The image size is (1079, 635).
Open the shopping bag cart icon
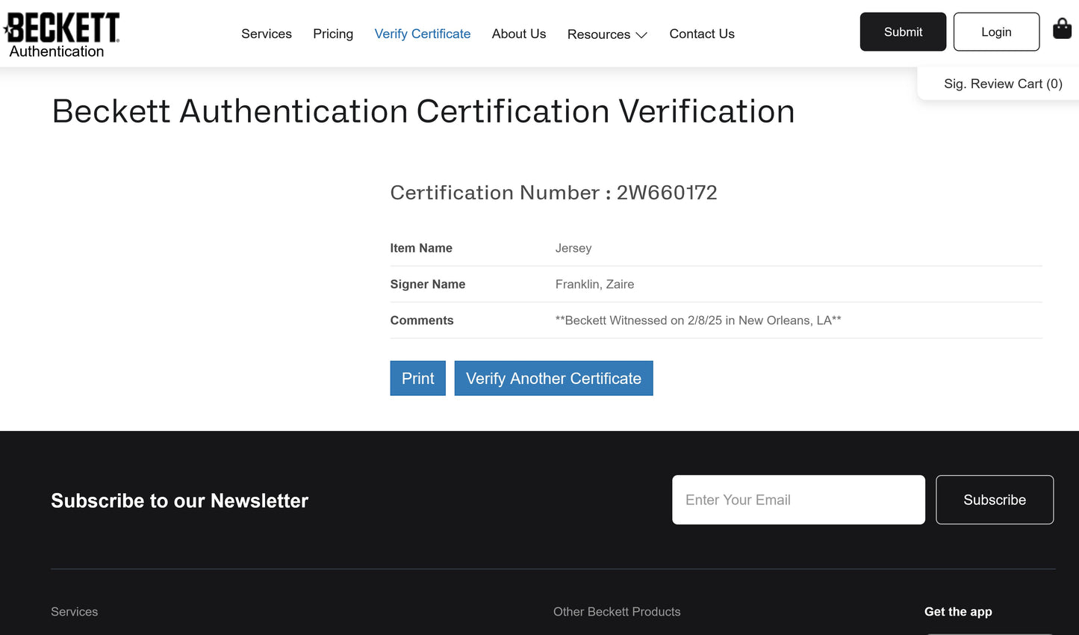[x=1062, y=29]
